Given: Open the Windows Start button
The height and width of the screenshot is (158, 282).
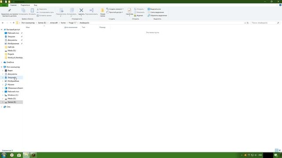Looking at the screenshot, I should [4, 155].
